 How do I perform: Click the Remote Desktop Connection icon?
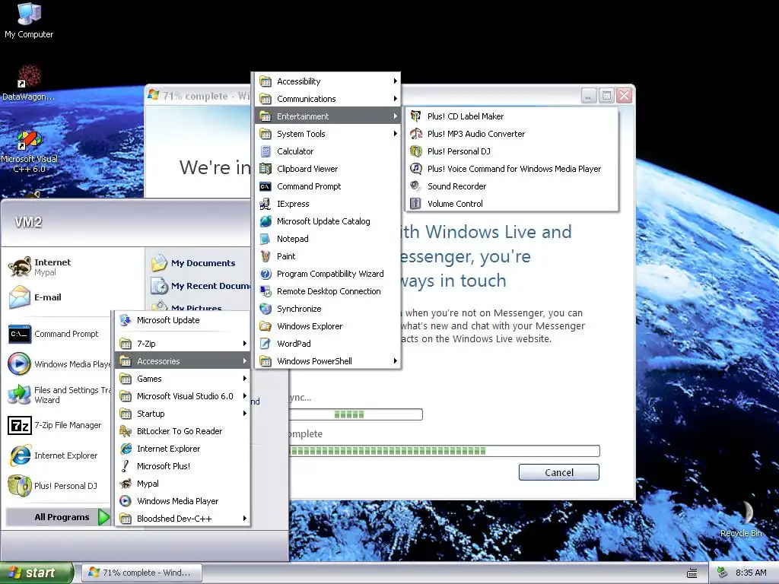[x=265, y=291]
